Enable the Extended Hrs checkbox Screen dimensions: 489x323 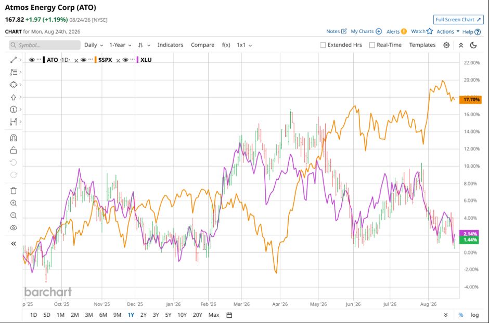tap(323, 45)
